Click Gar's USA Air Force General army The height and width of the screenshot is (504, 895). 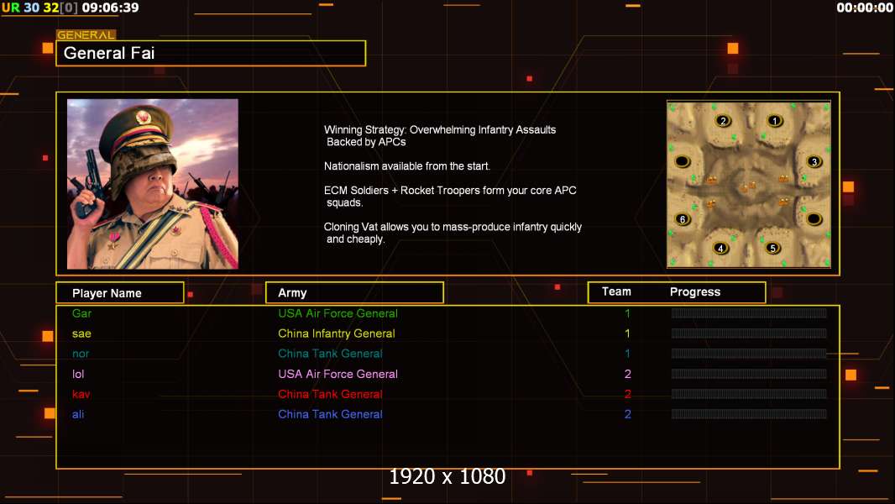point(338,313)
